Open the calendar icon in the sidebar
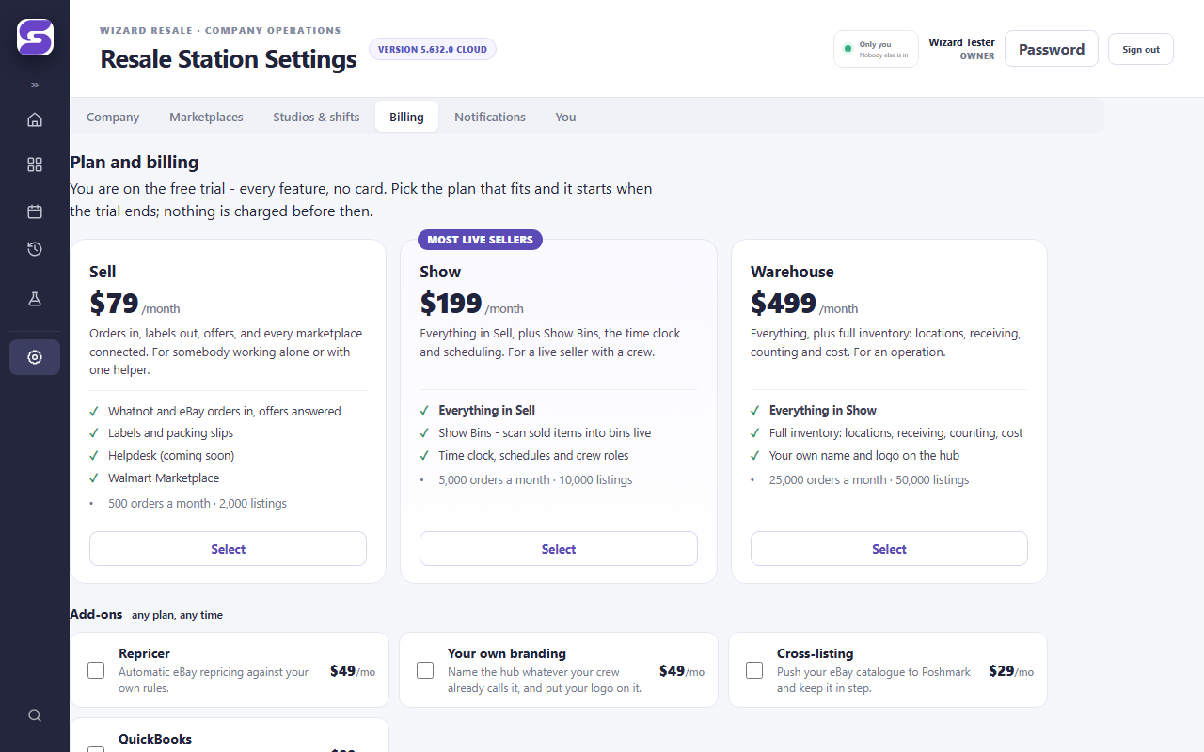Image resolution: width=1204 pixels, height=752 pixels. coord(35,211)
